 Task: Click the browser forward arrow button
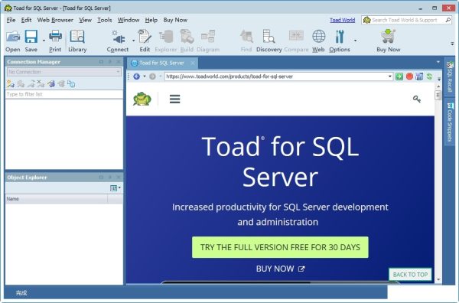tap(152, 77)
